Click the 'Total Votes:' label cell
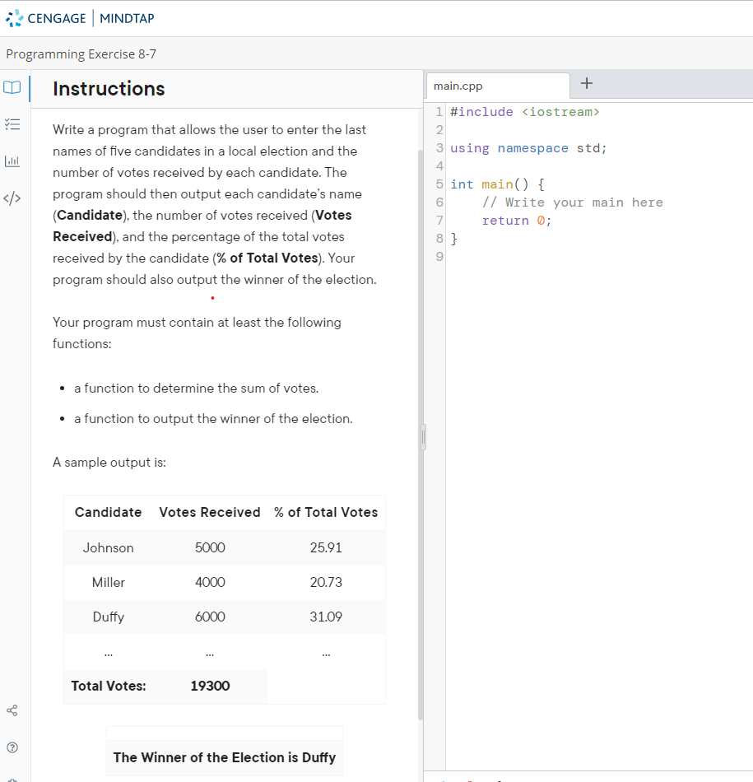This screenshot has height=782, width=753. pyautogui.click(x=108, y=686)
